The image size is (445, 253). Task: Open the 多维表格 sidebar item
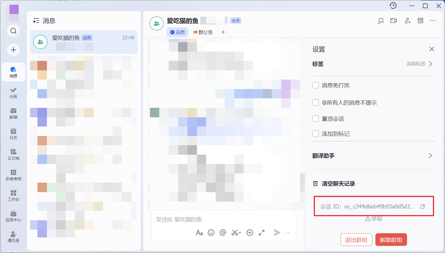(x=13, y=175)
